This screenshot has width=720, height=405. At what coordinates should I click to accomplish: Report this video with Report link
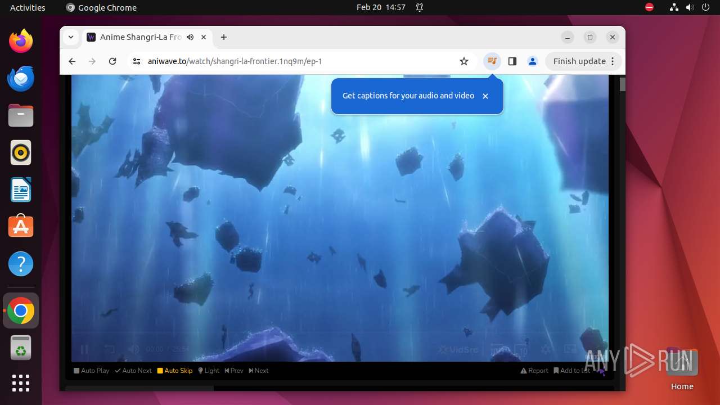(534, 371)
